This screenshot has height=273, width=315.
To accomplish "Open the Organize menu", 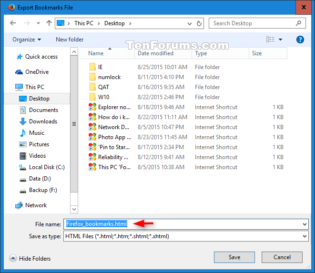I will [x=27, y=40].
